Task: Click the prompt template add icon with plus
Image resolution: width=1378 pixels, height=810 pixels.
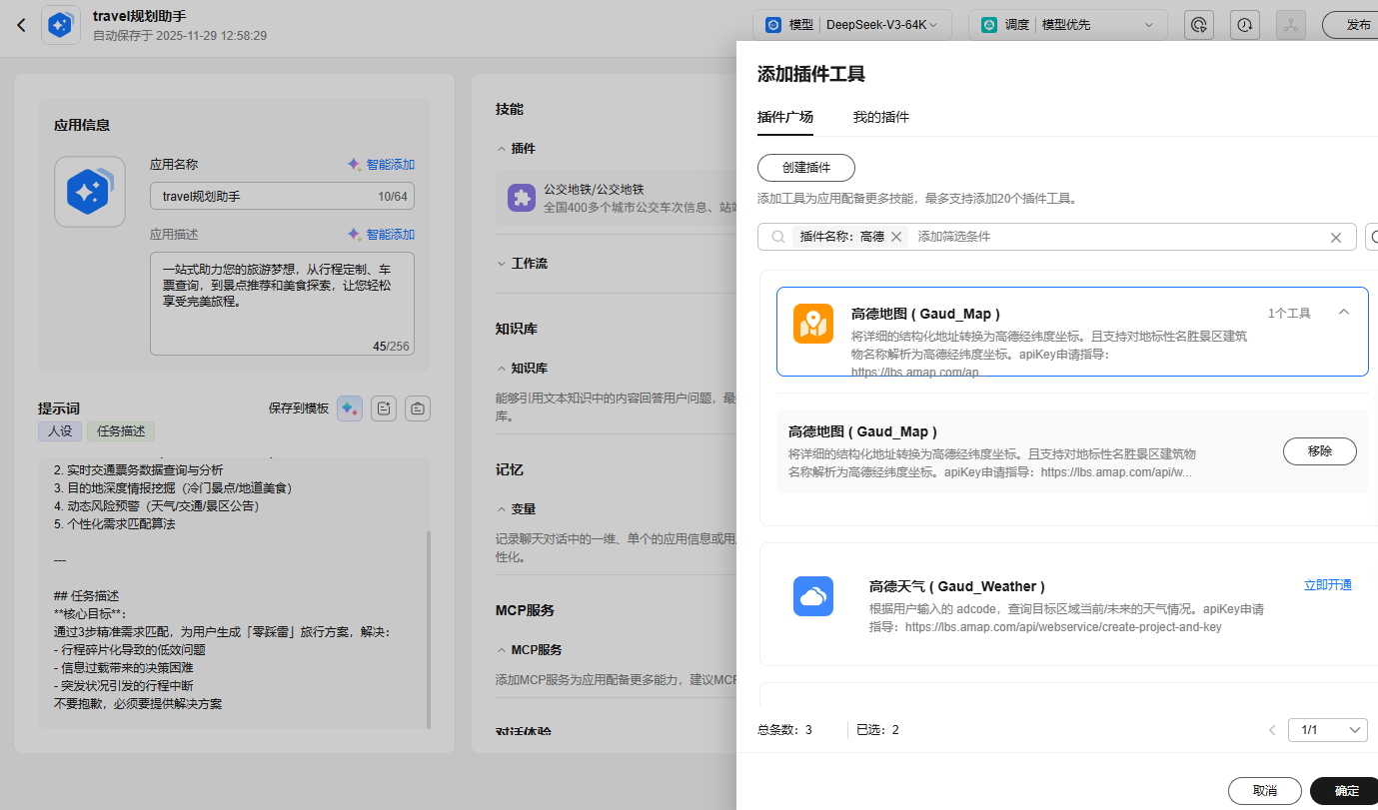Action: [384, 407]
